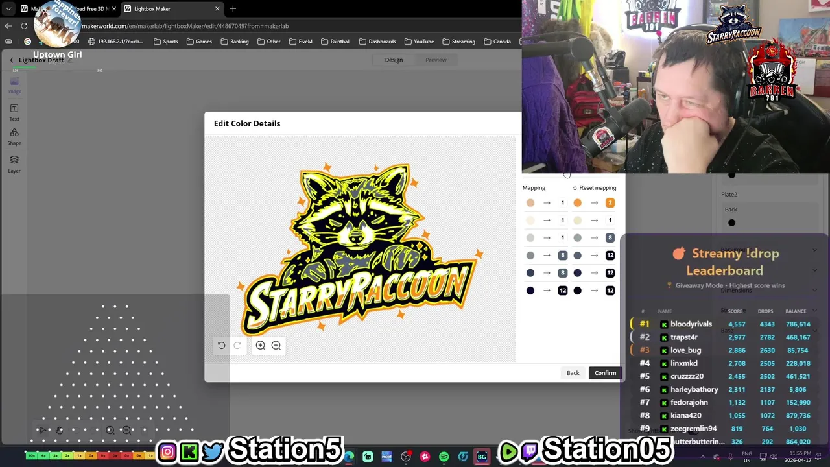Viewport: 830px width, 467px height.
Task: Switch to the Preview tab
Action: click(436, 60)
